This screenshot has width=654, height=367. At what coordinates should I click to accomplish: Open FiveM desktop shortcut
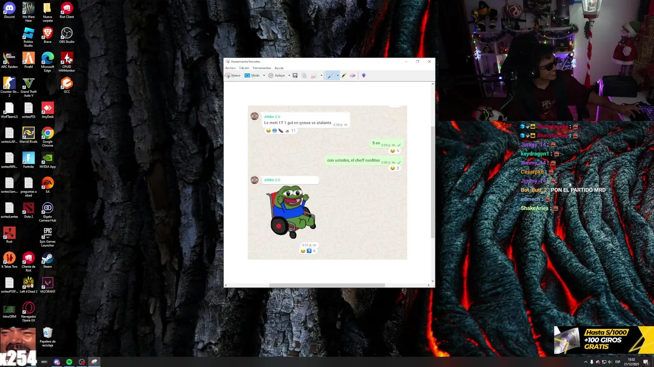[x=28, y=61]
